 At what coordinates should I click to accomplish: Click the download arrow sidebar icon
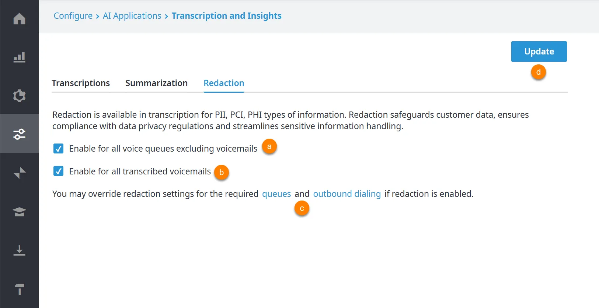click(x=19, y=250)
